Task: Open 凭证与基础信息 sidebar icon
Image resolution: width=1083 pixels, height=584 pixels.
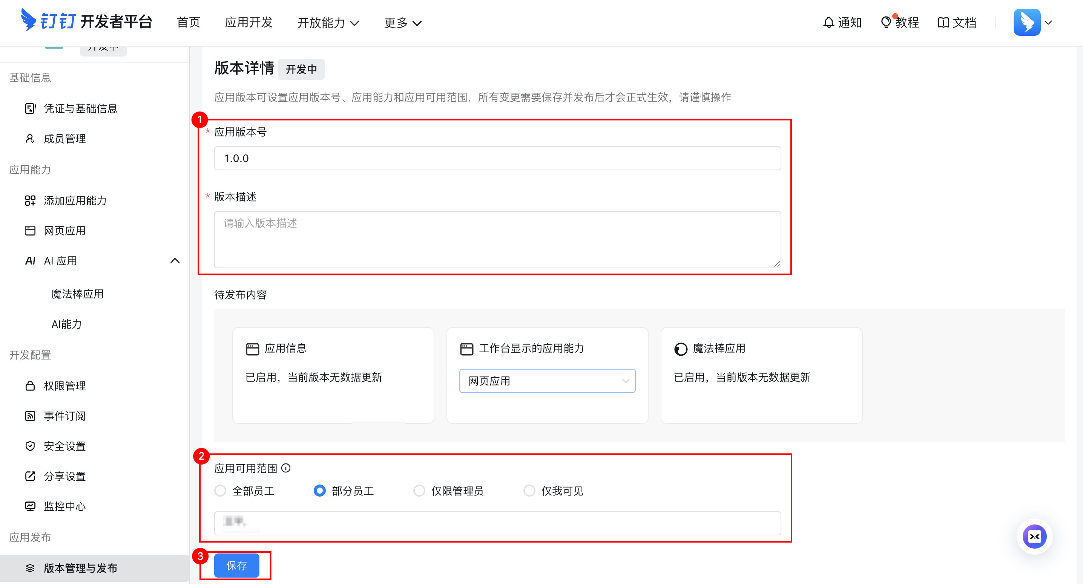Action: point(30,109)
